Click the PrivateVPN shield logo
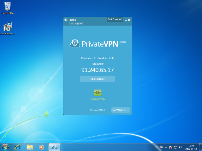Screen dimensions: 202x151 [75, 44]
